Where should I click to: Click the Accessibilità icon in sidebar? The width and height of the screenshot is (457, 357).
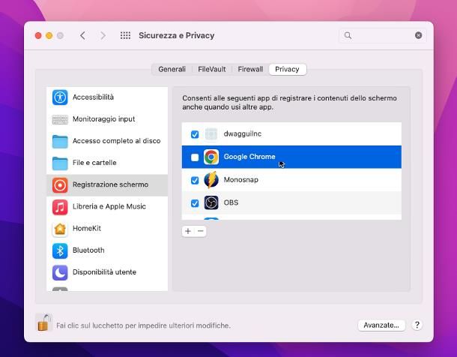coord(60,97)
